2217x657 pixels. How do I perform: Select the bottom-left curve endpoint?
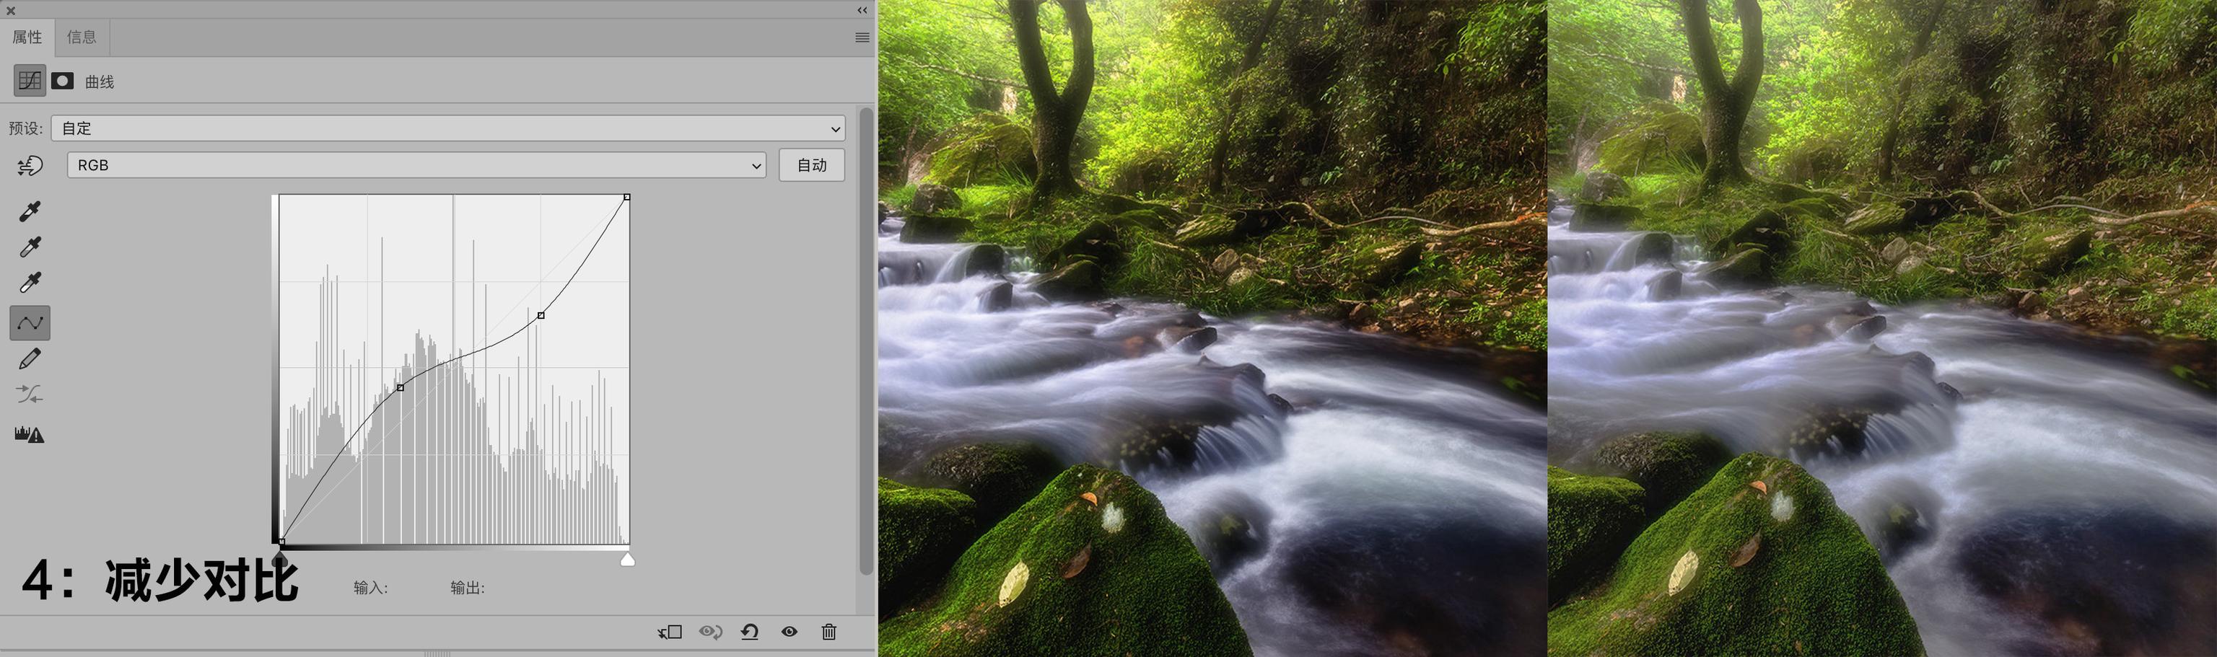[x=281, y=542]
